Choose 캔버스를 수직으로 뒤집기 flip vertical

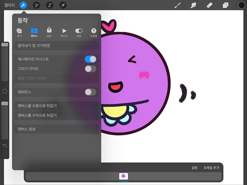point(56,115)
